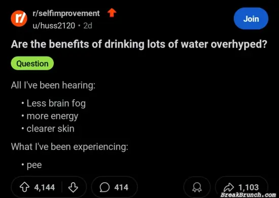Click the upvote arrow icon
This screenshot has width=279, height=198.
coord(24,187)
